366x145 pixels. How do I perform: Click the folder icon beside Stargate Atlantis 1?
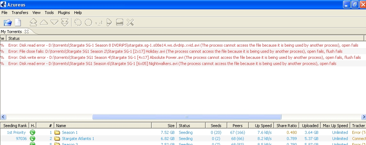click(x=57, y=139)
